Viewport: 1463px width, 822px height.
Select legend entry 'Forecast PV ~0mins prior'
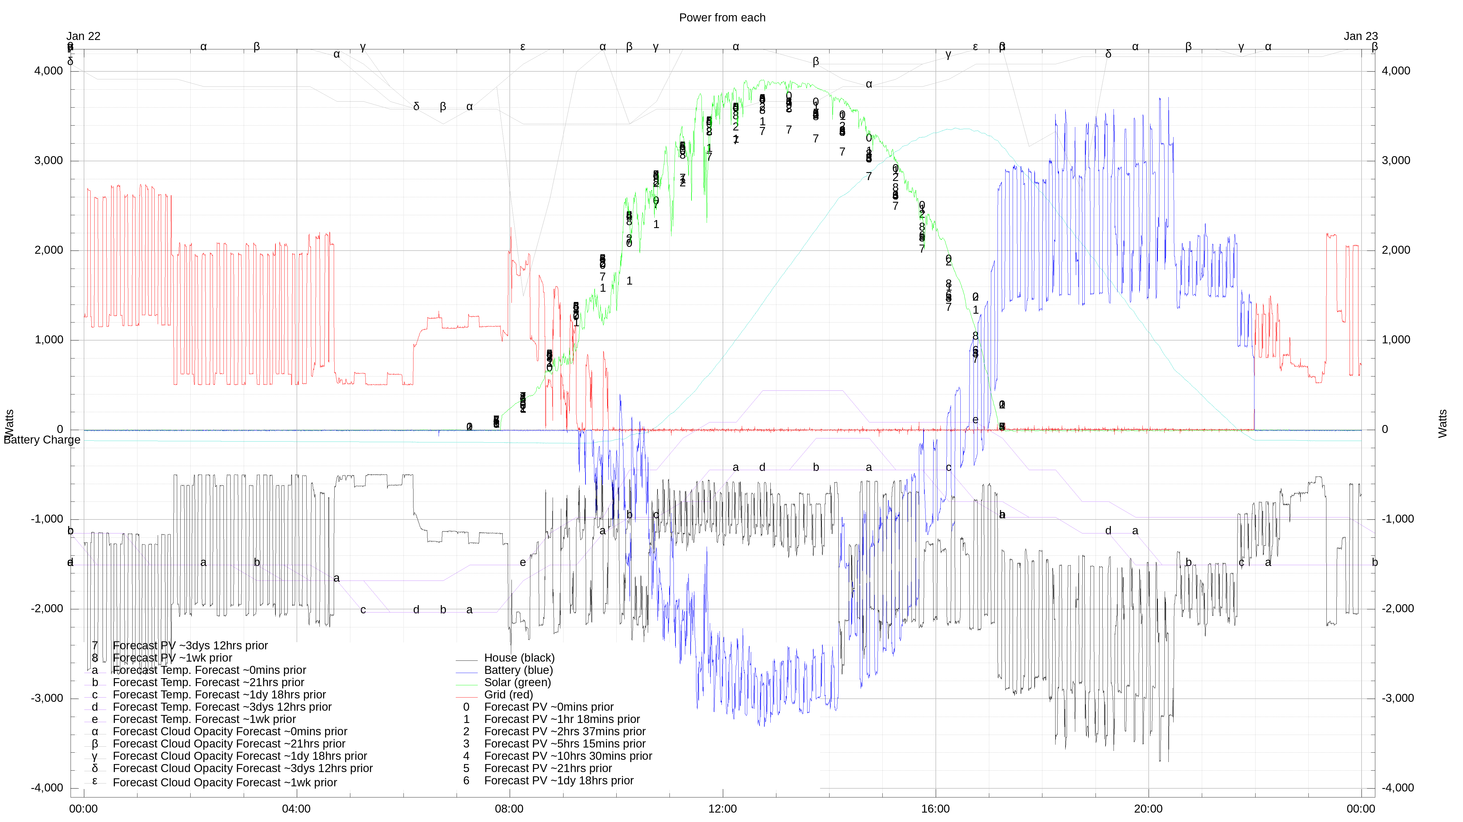[549, 707]
